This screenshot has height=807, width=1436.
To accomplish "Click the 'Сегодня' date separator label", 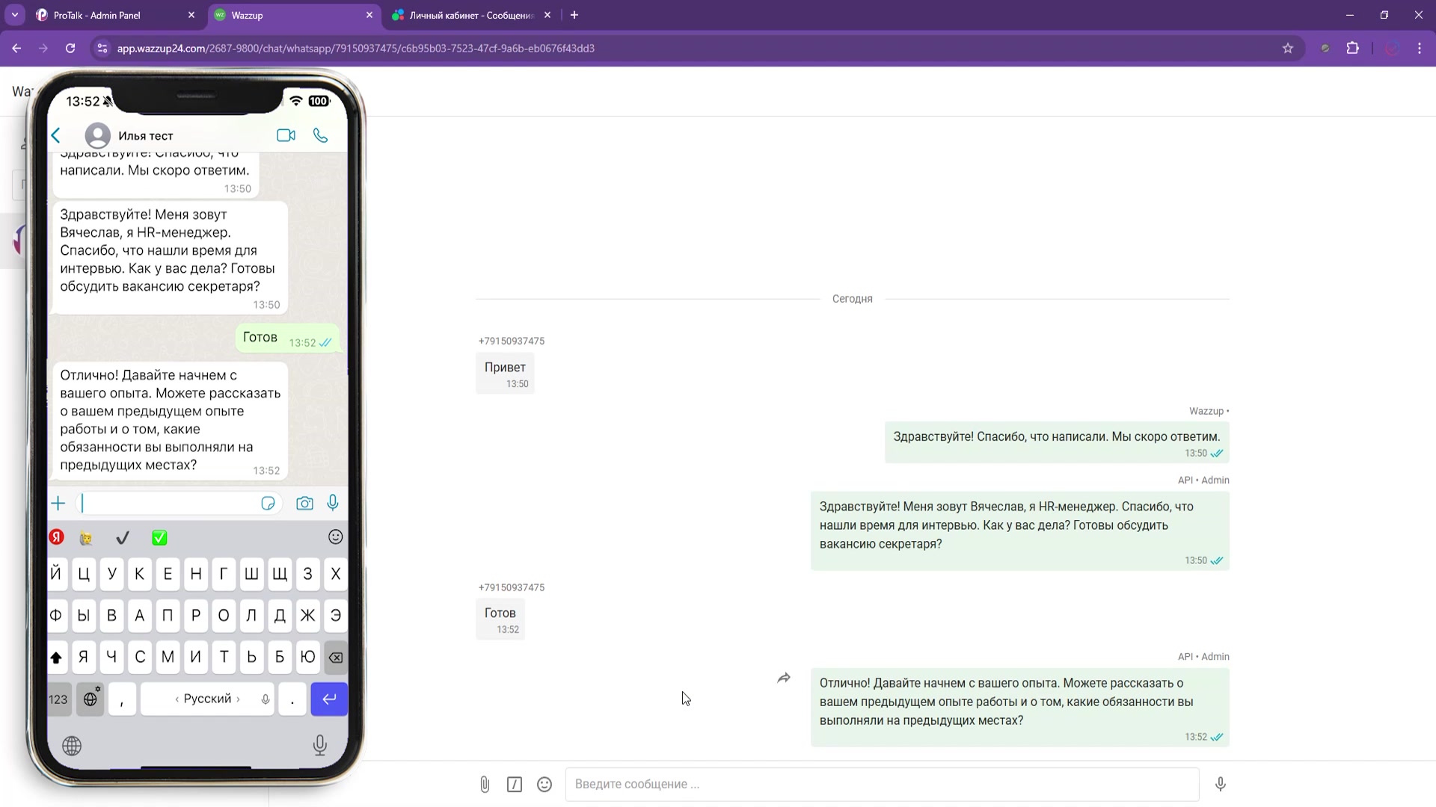I will tap(853, 299).
